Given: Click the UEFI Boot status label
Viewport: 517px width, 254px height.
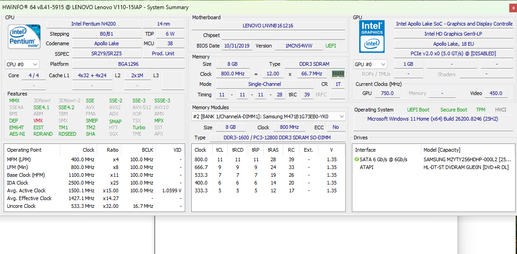Looking at the screenshot, I should (418, 110).
